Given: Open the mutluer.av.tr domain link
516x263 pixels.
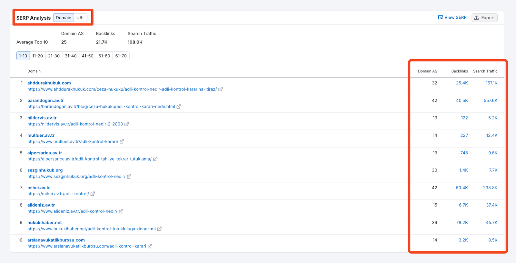Looking at the screenshot, I should click(41, 135).
